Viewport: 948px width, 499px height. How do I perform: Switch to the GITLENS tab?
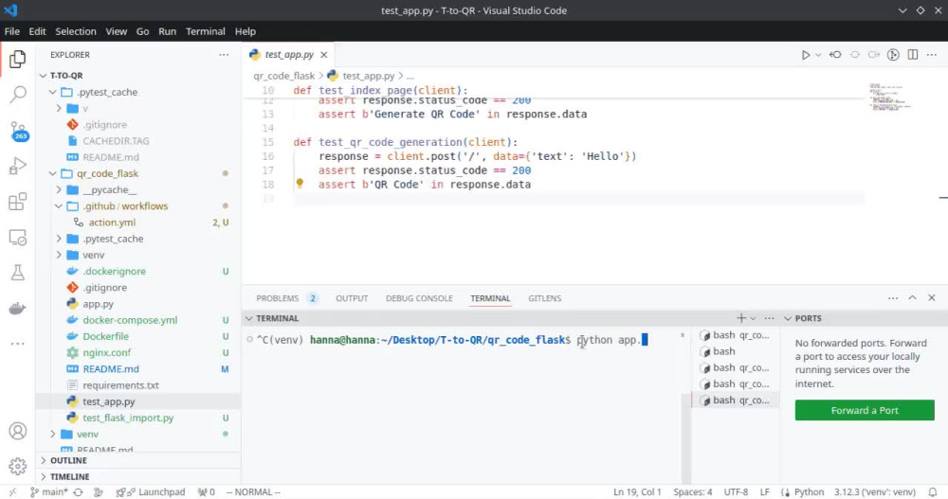point(545,298)
